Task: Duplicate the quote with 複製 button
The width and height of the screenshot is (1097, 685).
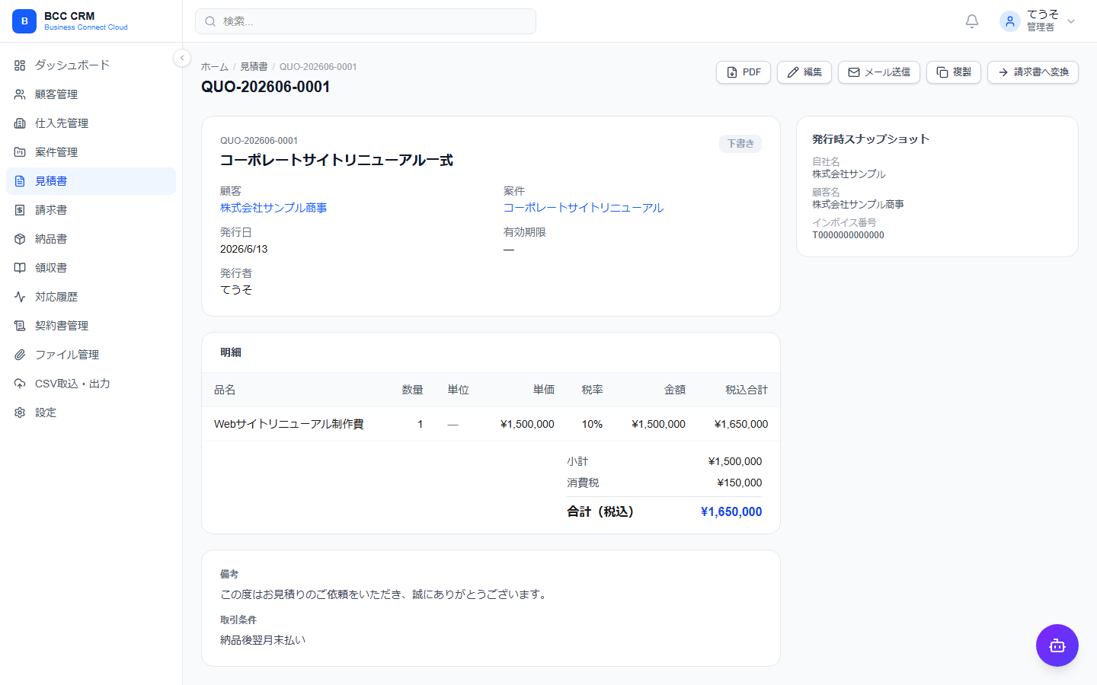Action: pos(954,72)
